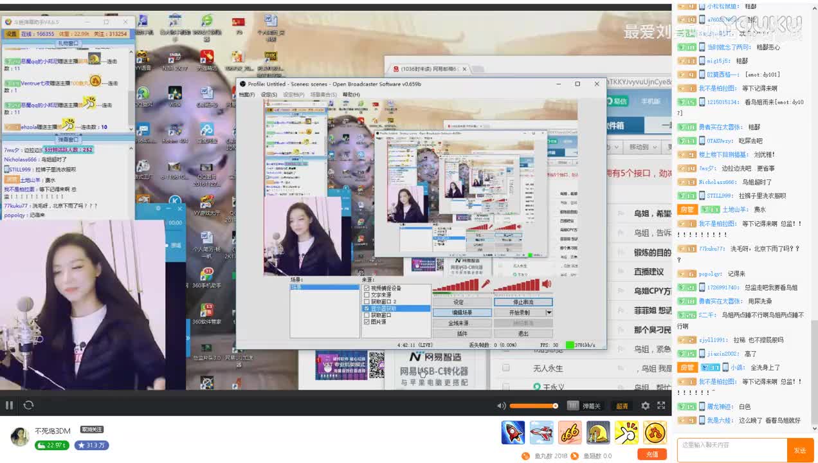The width and height of the screenshot is (818, 463).
Task: Adjust the player volume slider
Action: pos(534,406)
